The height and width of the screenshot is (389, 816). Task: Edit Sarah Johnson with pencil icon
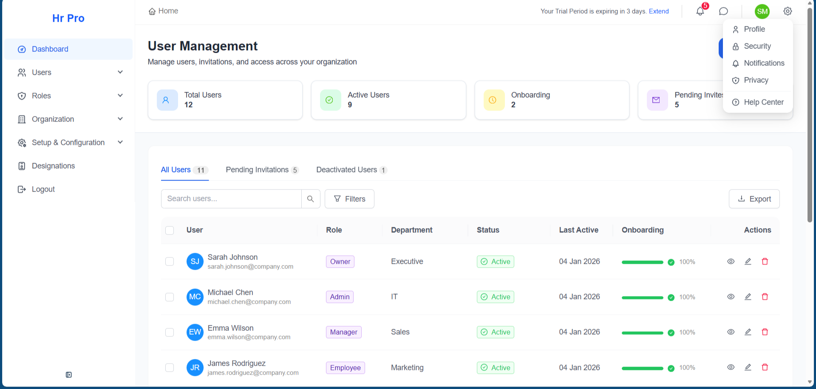point(748,262)
